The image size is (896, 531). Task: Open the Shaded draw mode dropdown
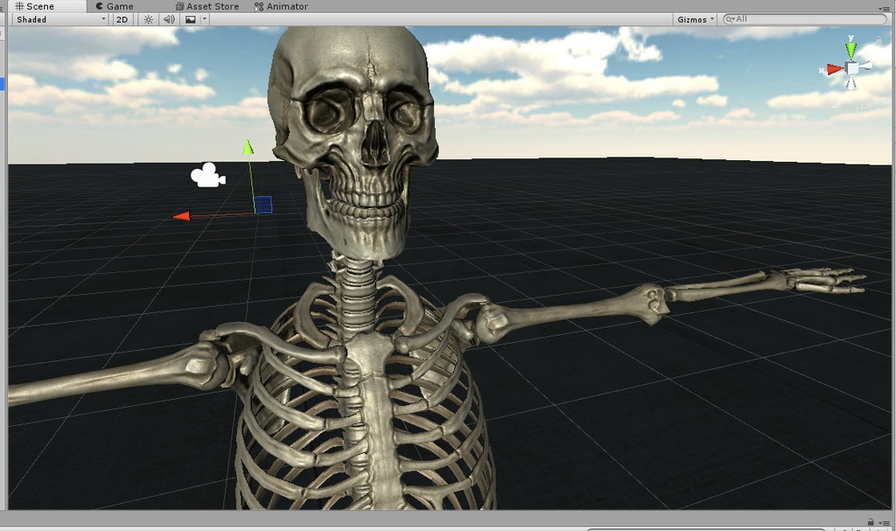pyautogui.click(x=60, y=19)
